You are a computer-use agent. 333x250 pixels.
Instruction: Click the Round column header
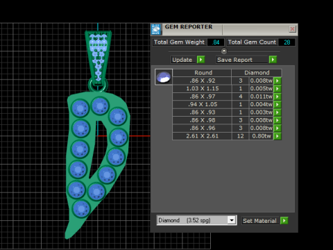(202, 73)
